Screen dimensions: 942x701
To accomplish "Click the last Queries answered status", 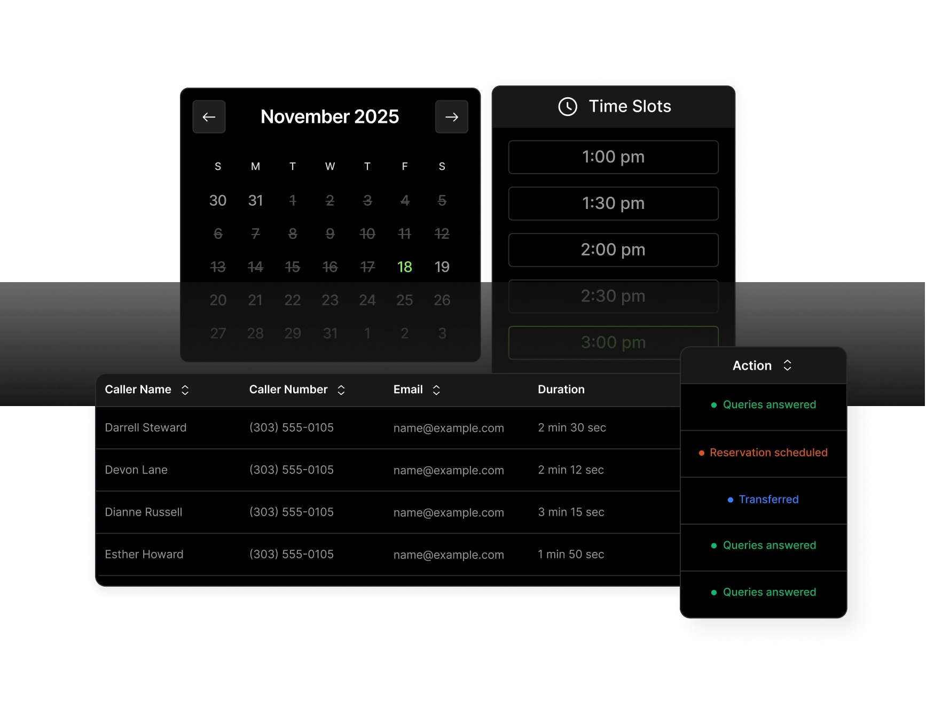I will 764,592.
